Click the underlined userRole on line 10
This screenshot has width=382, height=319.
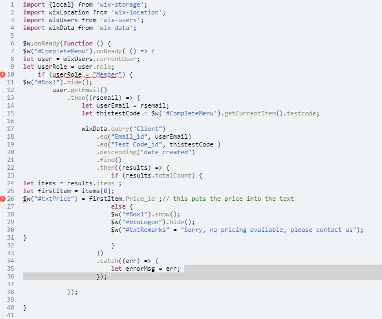[x=67, y=74]
